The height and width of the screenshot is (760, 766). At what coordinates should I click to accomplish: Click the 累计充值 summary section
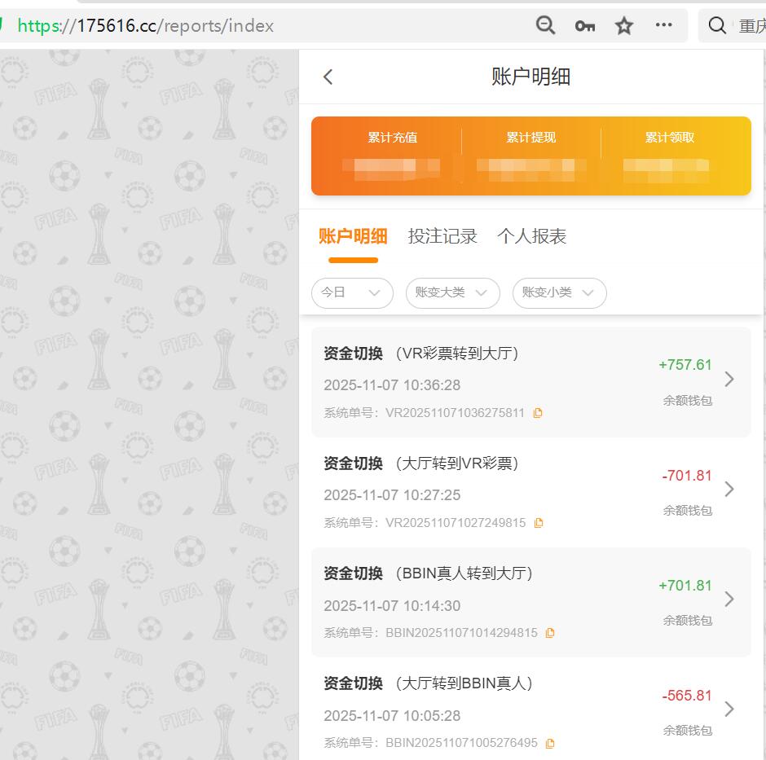(394, 155)
